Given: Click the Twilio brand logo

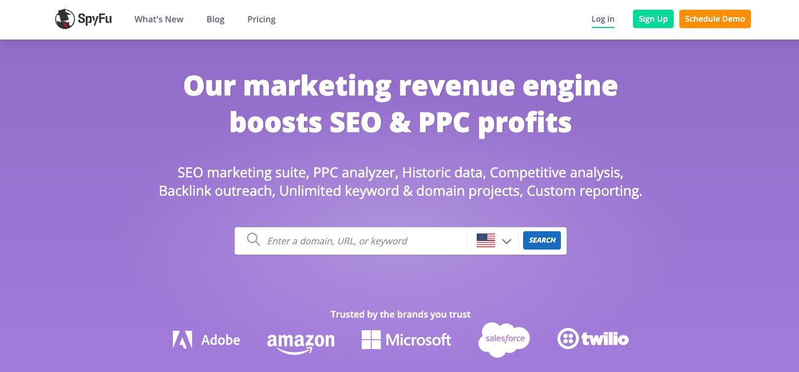Looking at the screenshot, I should [x=593, y=339].
